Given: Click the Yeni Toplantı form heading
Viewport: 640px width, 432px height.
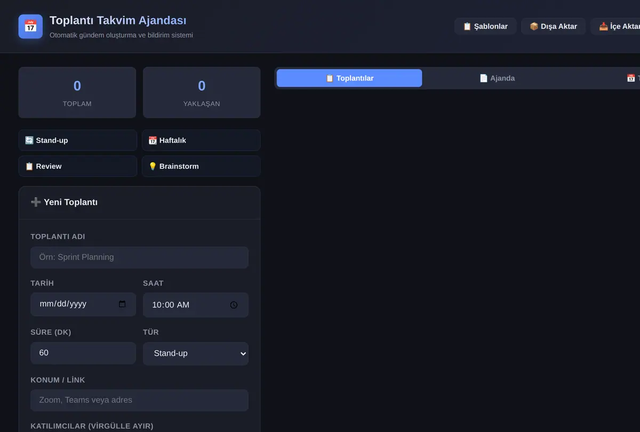Looking at the screenshot, I should 64,202.
